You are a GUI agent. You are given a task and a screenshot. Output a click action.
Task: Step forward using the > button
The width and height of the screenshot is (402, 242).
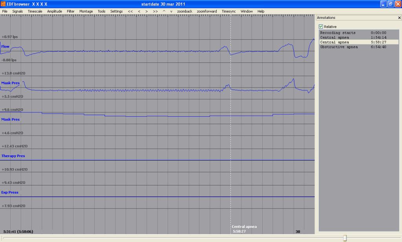click(x=146, y=11)
